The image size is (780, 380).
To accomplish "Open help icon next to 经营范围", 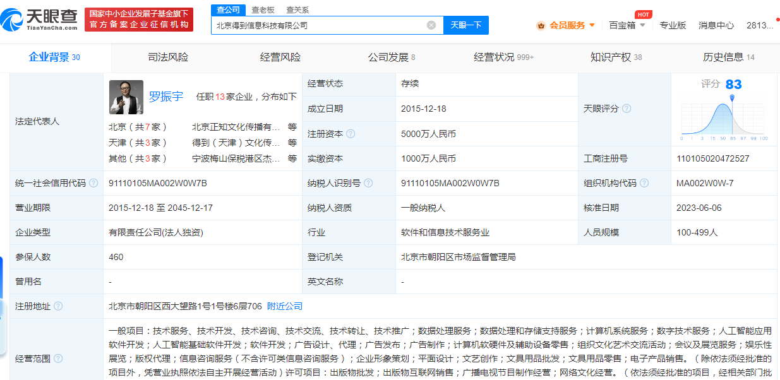I will point(58,359).
